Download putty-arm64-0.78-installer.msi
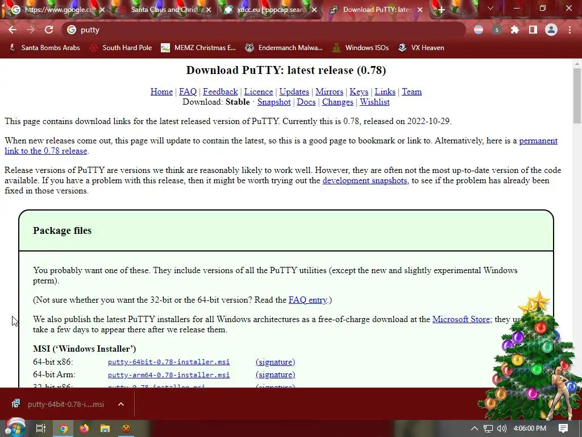Screen dimensions: 582x437 click(168, 375)
